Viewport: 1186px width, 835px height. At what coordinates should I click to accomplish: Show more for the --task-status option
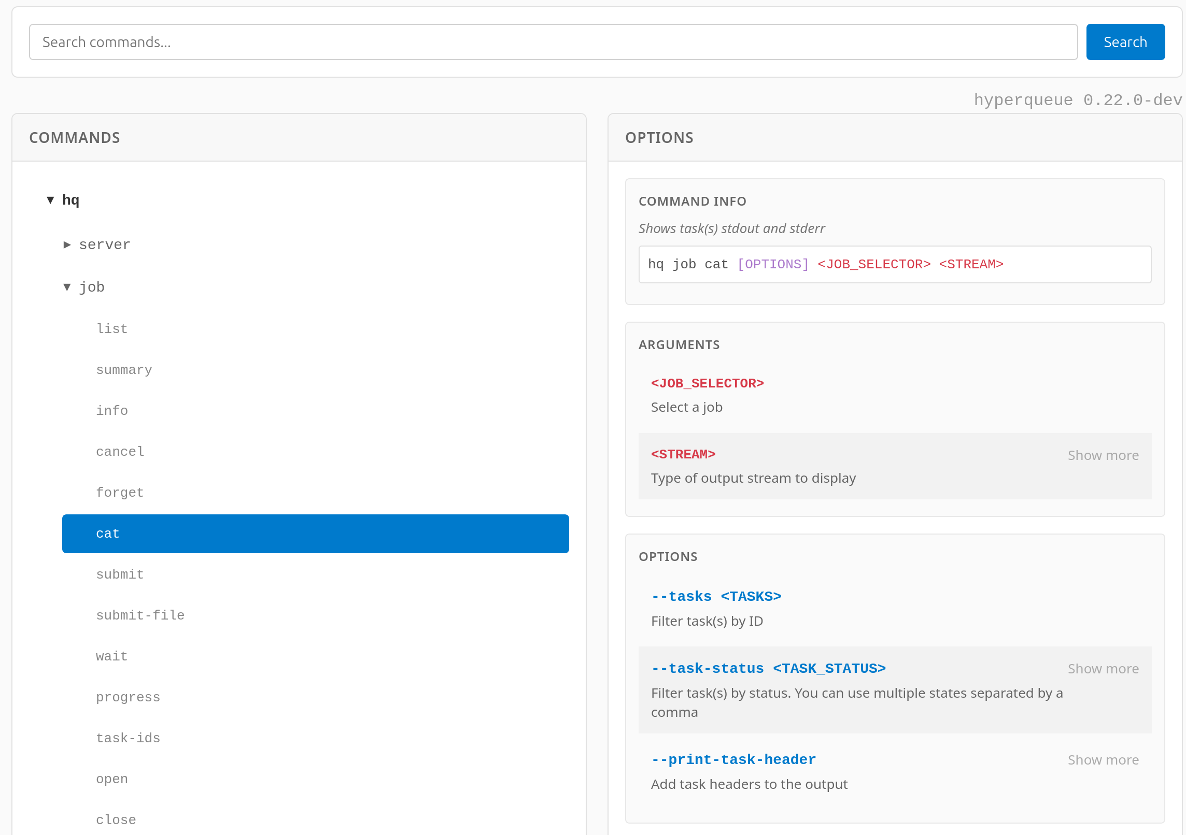point(1103,669)
